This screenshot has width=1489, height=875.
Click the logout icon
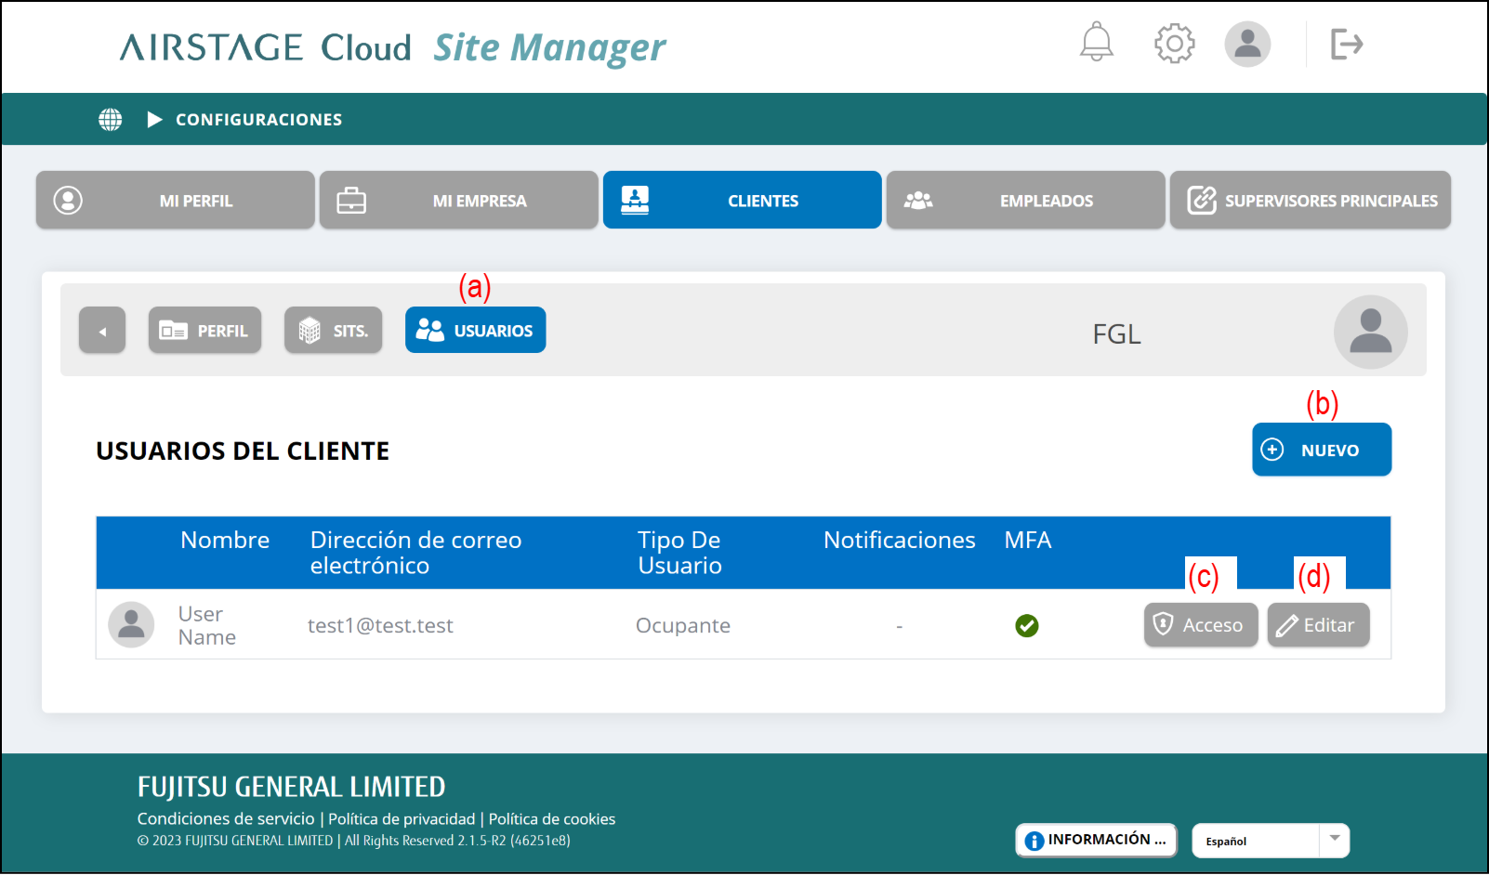point(1346,44)
